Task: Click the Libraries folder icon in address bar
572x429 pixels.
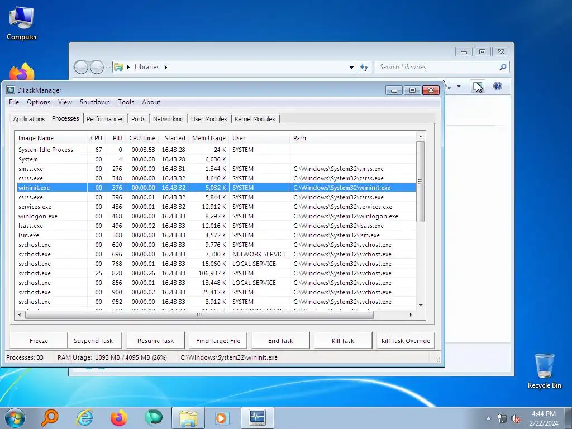Action: pos(118,67)
